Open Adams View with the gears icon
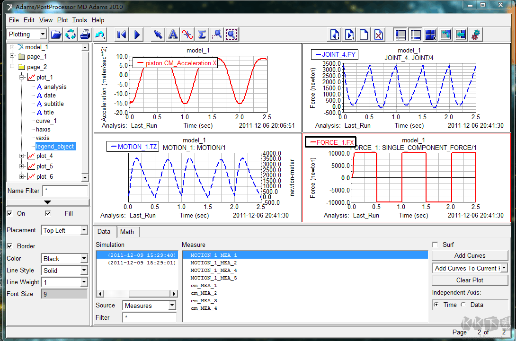The width and height of the screenshot is (516, 341). [476, 35]
